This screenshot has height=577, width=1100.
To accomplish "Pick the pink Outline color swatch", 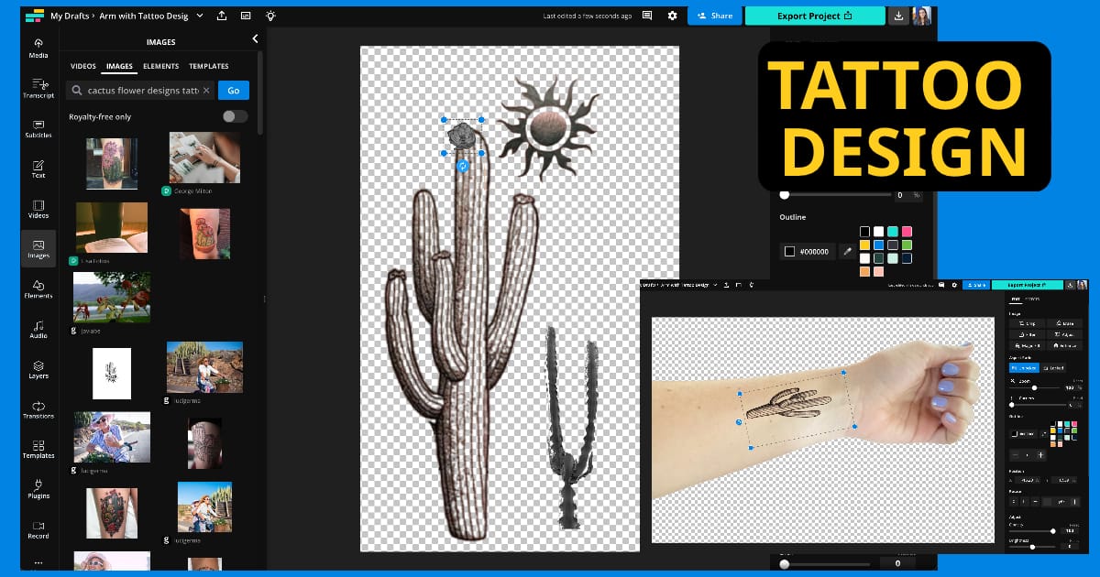I will (907, 231).
